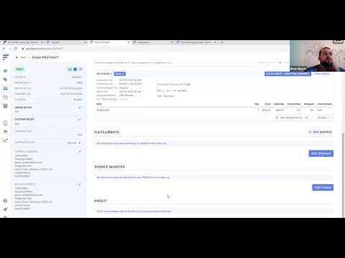Click the green Open status badge
This screenshot has width=345, height=258.
(x=19, y=70)
